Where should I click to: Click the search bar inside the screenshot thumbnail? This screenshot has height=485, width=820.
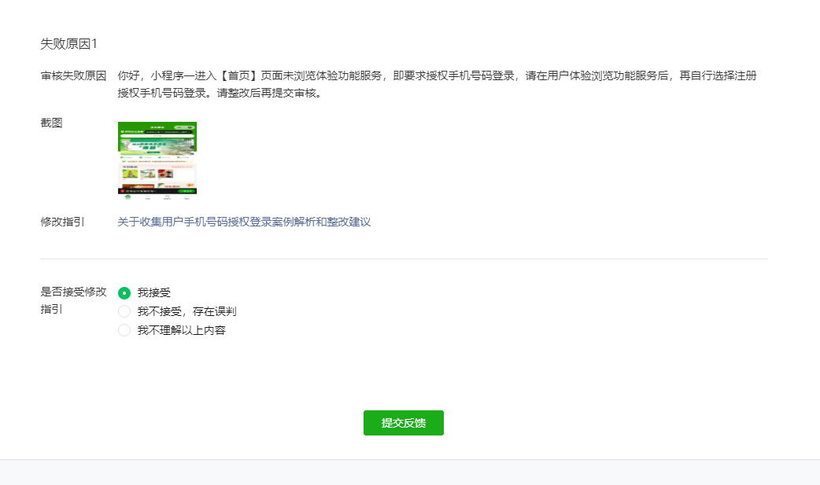[157, 136]
